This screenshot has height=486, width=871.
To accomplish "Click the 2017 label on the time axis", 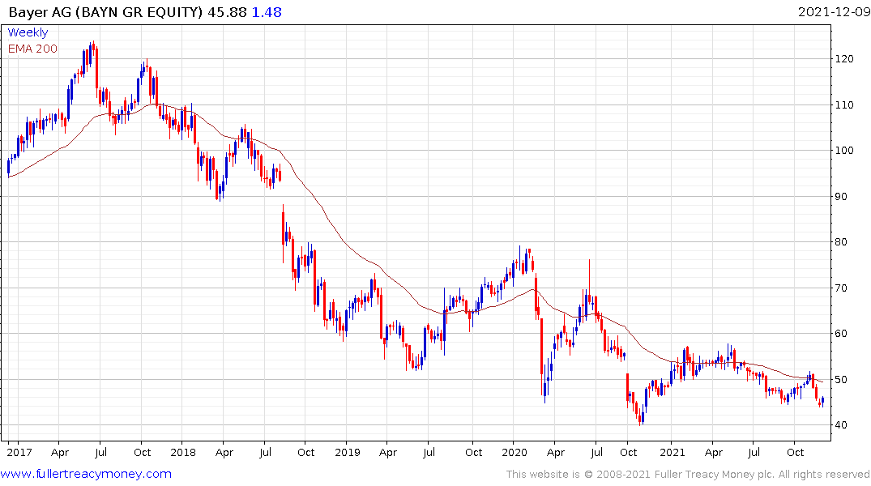I will pyautogui.click(x=19, y=453).
